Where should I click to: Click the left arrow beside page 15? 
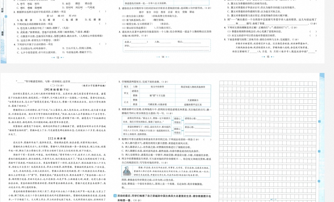[263, 57]
